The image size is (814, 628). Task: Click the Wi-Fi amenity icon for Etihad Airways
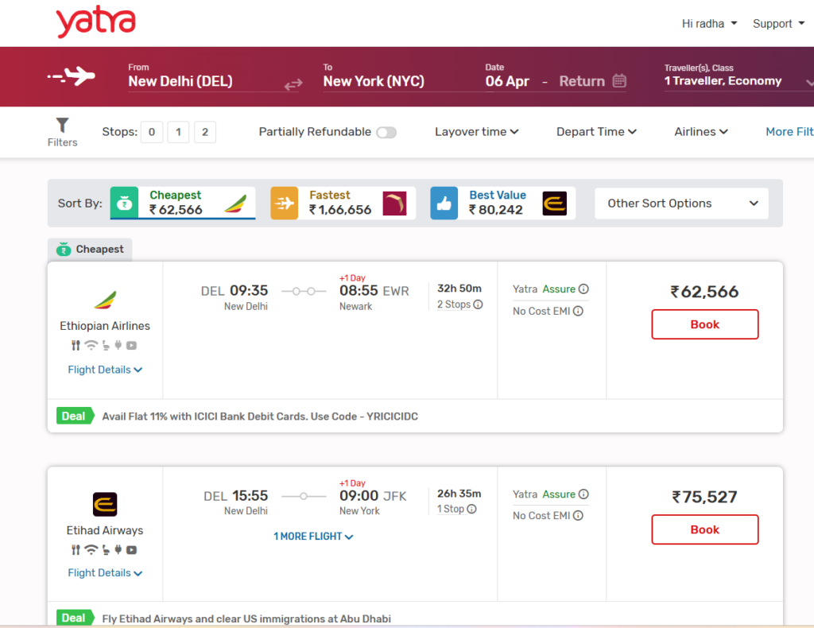91,549
